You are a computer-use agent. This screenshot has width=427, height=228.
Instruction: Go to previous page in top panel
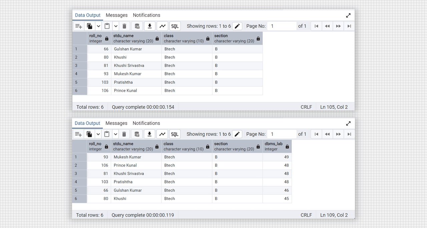point(327,26)
